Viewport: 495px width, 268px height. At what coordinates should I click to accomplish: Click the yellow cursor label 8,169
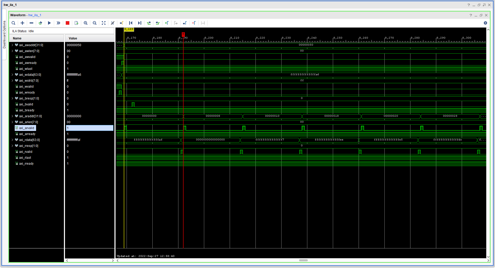tap(129, 29)
